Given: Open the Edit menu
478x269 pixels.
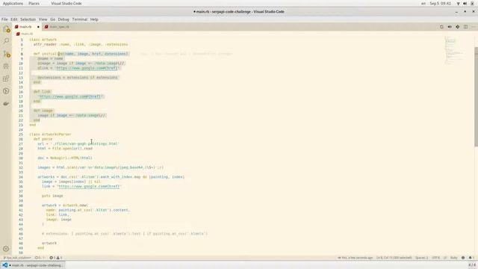Looking at the screenshot, I should [x=14, y=19].
